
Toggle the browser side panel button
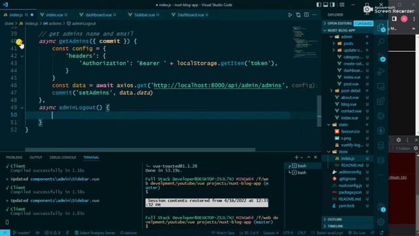pyautogui.click(x=394, y=19)
